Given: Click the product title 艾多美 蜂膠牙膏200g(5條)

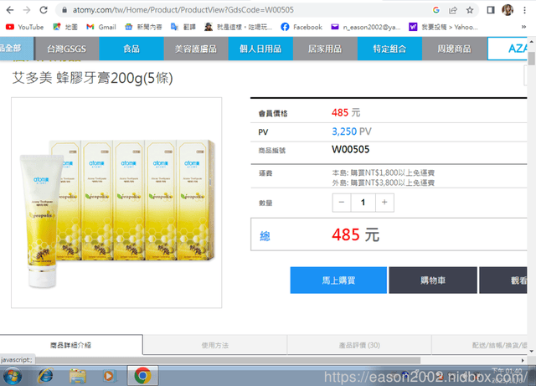Looking at the screenshot, I should 93,79.
